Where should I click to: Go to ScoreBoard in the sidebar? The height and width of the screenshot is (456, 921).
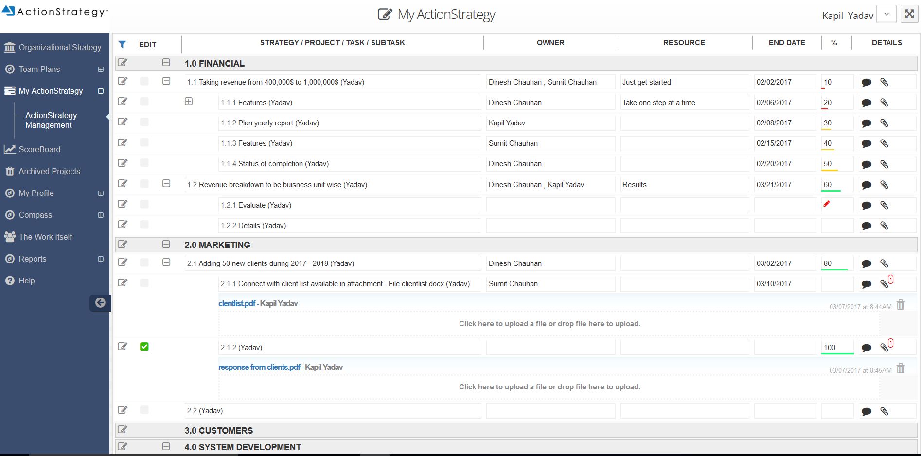pos(32,149)
